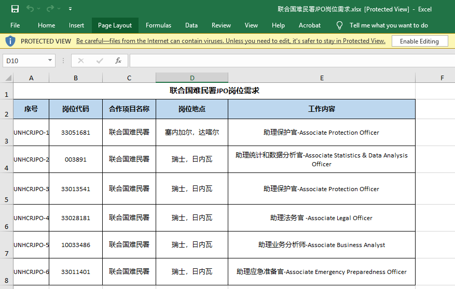The width and height of the screenshot is (455, 289).
Task: Click Tell me what you want to do
Action: coord(389,25)
